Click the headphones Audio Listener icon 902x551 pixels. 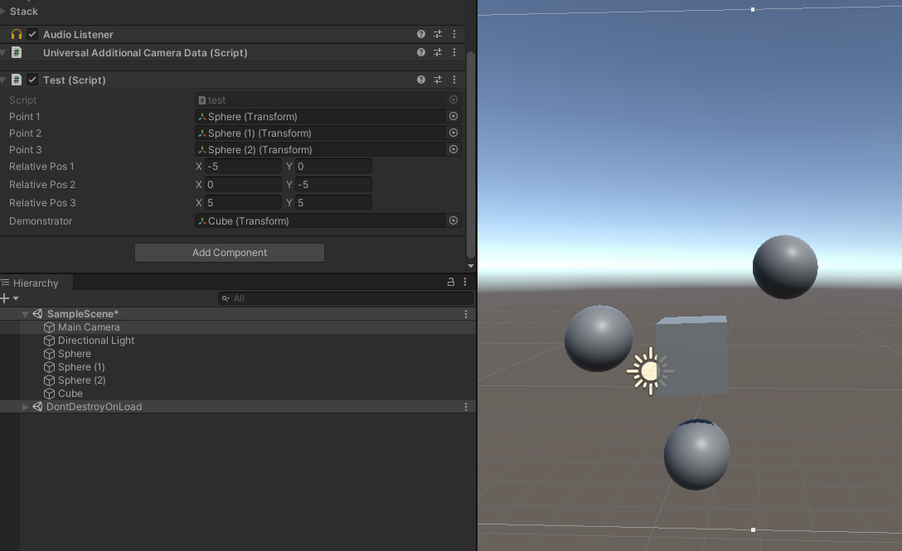tap(17, 34)
